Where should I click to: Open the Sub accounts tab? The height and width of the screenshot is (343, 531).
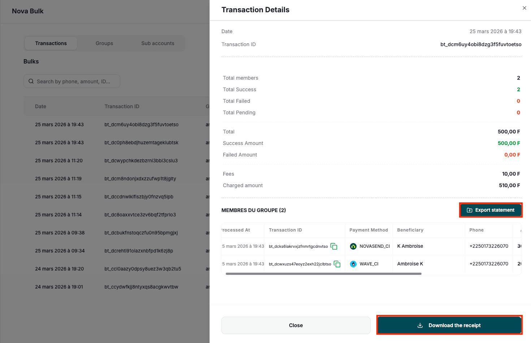(158, 43)
